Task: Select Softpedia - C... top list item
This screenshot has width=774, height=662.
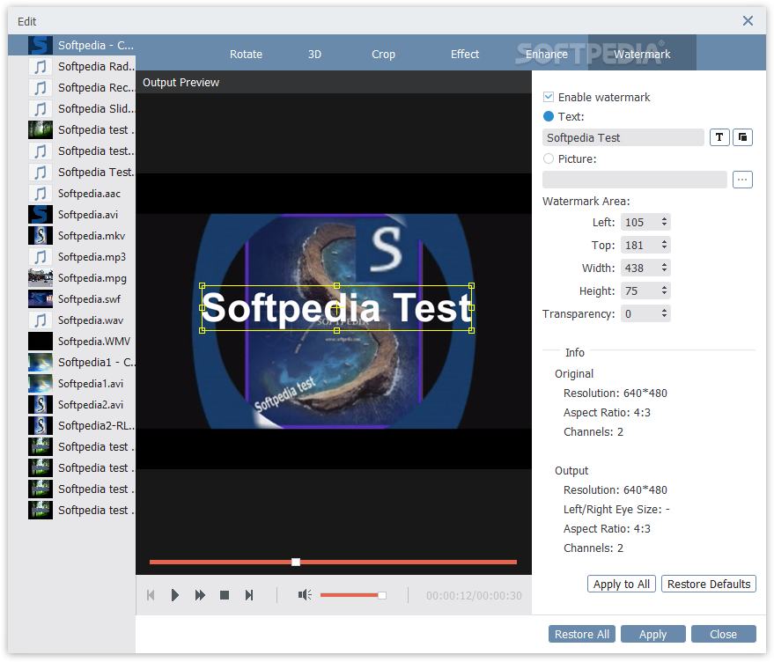Action: coord(71,46)
